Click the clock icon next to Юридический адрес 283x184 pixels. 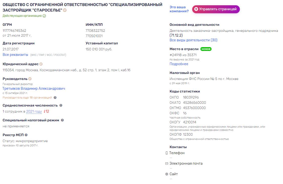point(41,64)
